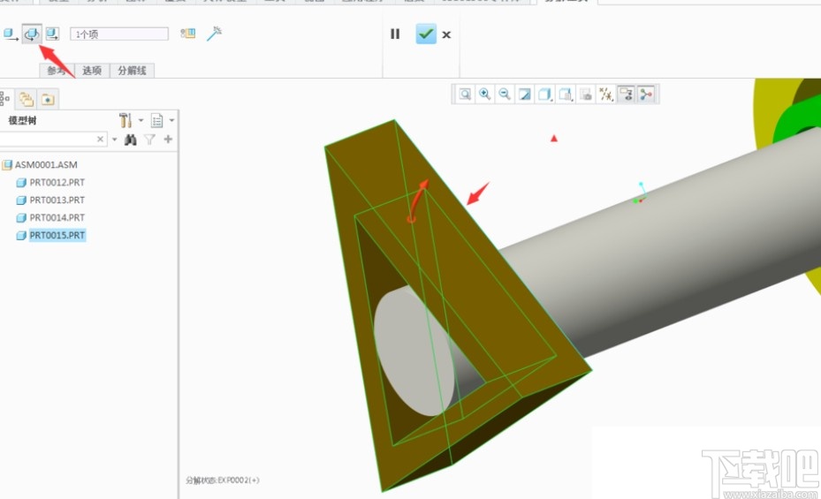Cancel with the X beside checkmark
Screen dimensions: 821x499
(446, 34)
